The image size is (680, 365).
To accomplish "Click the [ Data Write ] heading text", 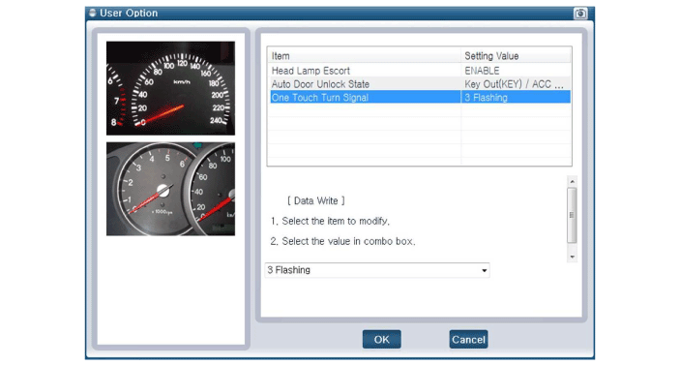I will pos(315,200).
